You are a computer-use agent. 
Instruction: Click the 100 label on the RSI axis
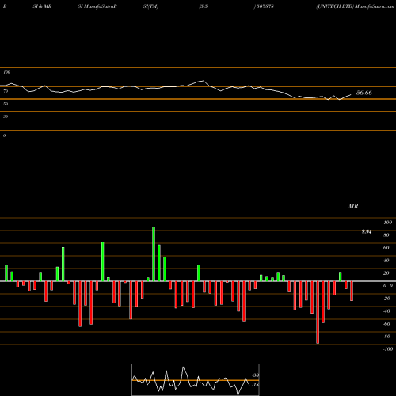click(6, 72)
